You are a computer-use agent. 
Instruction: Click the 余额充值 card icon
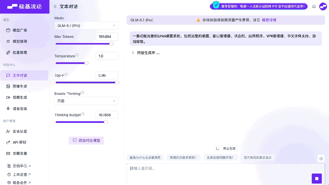8,154
